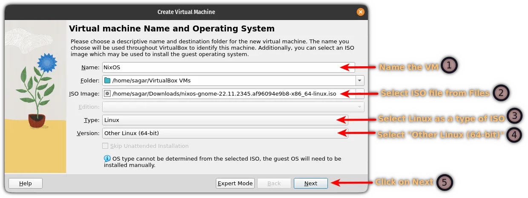Click the numbered circle 5 annotation
Image resolution: width=528 pixels, height=198 pixels.
444,182
